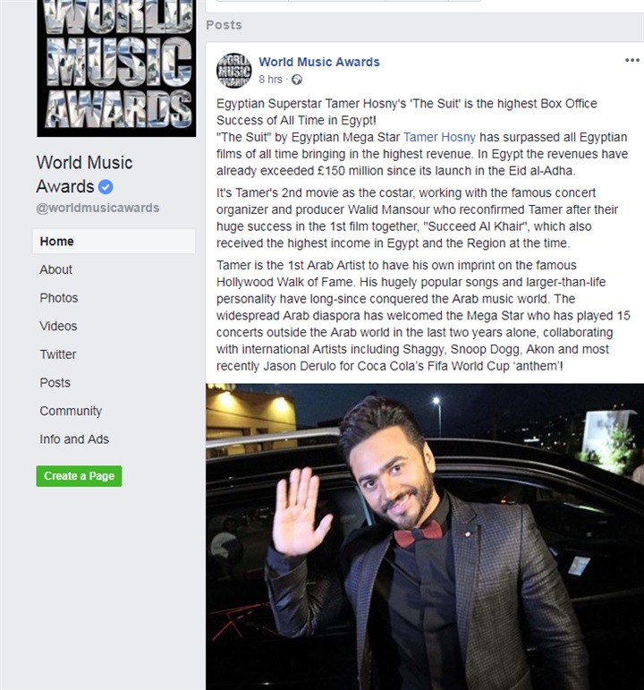Open the large World Music Awards logo

pos(116,68)
